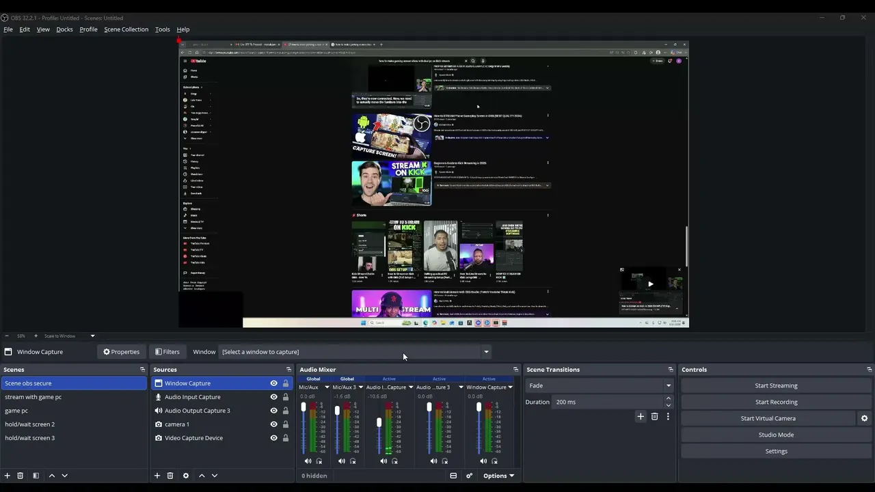Open the Scale to Window dropdown
The width and height of the screenshot is (875, 492).
[x=92, y=336]
